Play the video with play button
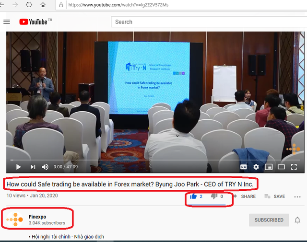This screenshot has height=242, width=307. click(x=18, y=167)
